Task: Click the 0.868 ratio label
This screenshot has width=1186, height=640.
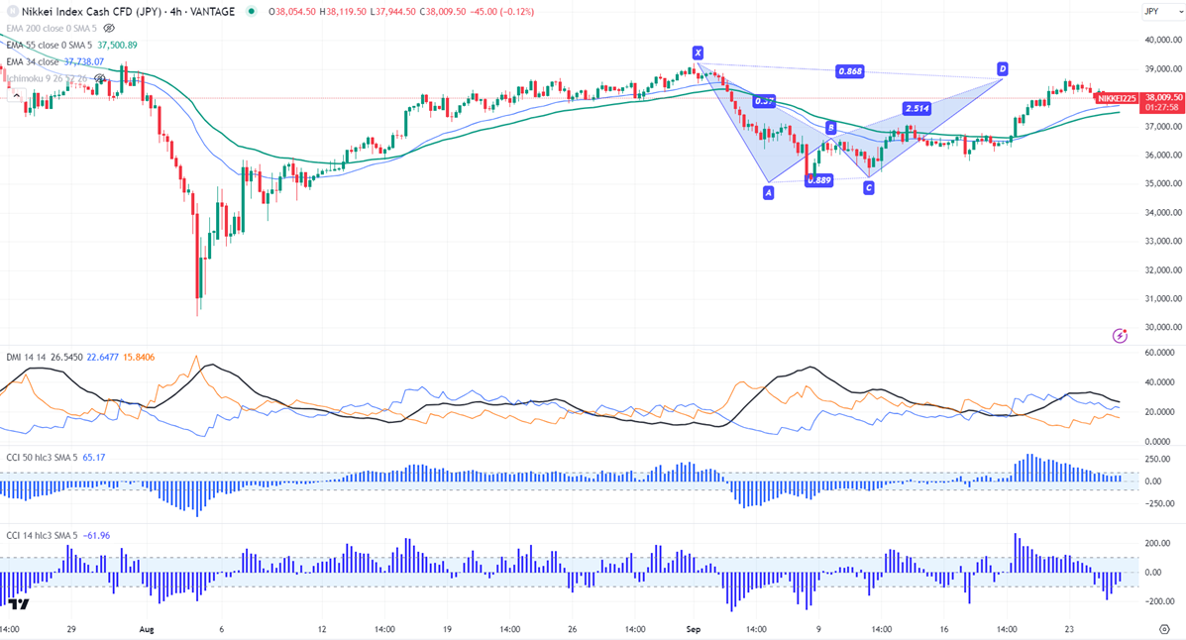Action: click(849, 71)
